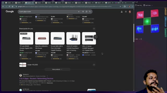Click the ₹15,120 ASUS price
This screenshot has width=167, height=93.
coord(69,53)
